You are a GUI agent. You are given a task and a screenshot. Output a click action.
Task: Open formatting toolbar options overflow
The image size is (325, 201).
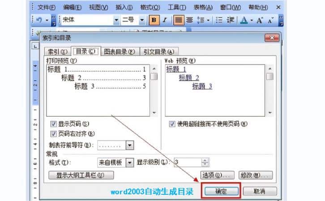click(281, 20)
